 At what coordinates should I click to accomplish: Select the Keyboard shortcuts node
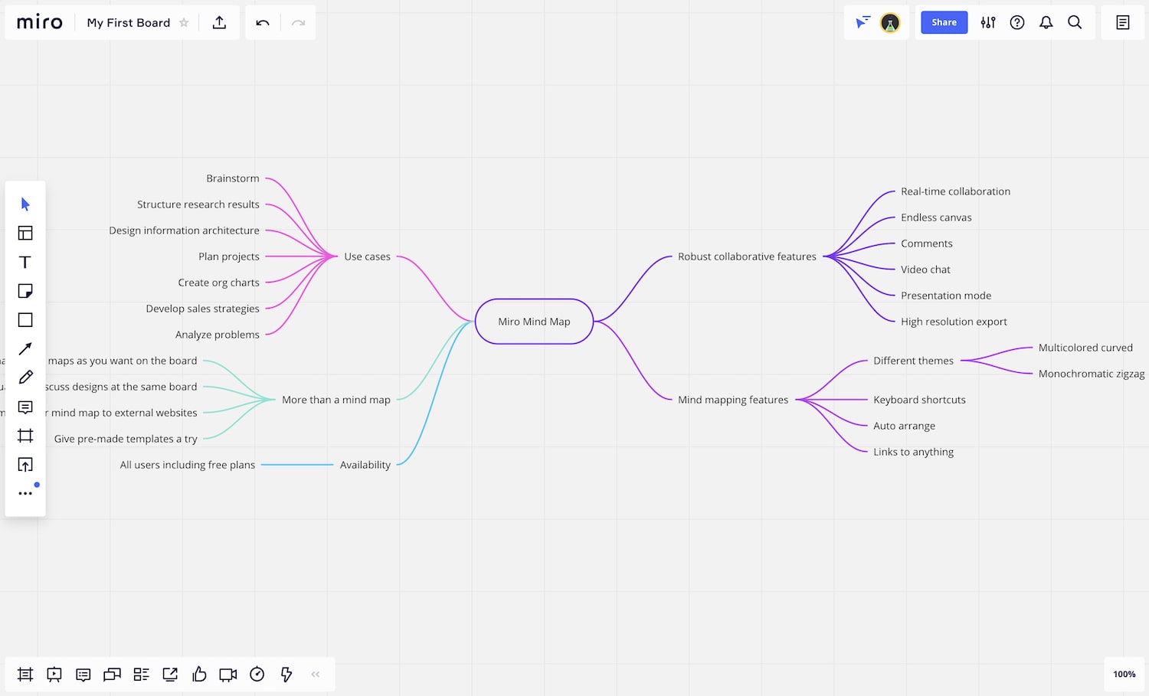(x=919, y=400)
